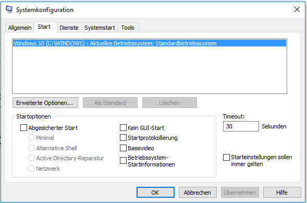Click the Löschen button
Viewport: 307px width, 203px height.
click(x=169, y=103)
